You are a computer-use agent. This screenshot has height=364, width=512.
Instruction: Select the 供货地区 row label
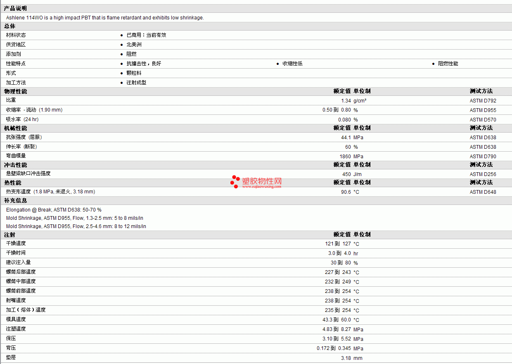[x=16, y=45]
